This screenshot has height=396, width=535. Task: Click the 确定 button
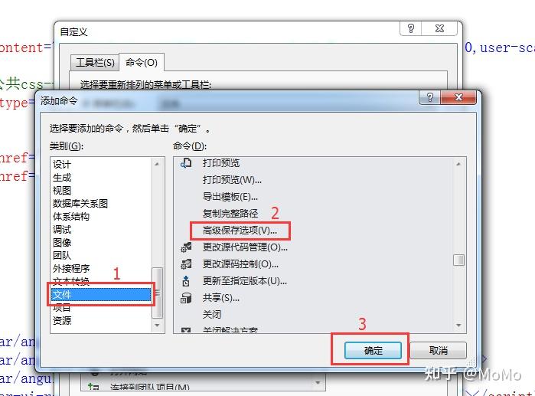click(x=373, y=350)
